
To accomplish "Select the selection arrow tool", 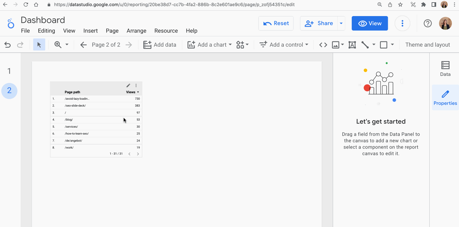I will click(x=39, y=44).
